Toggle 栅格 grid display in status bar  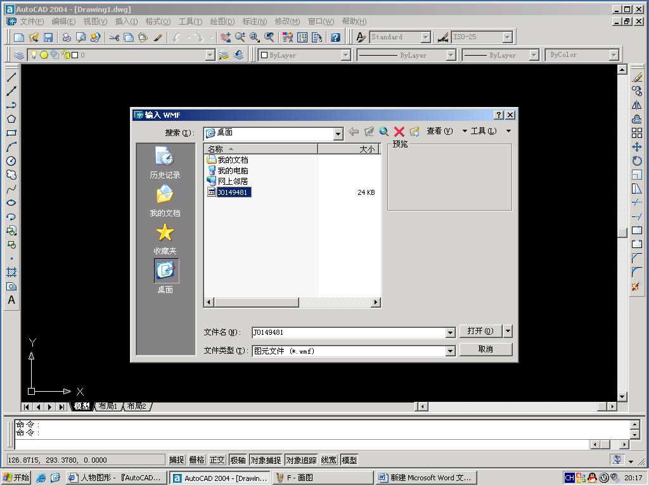pos(196,459)
